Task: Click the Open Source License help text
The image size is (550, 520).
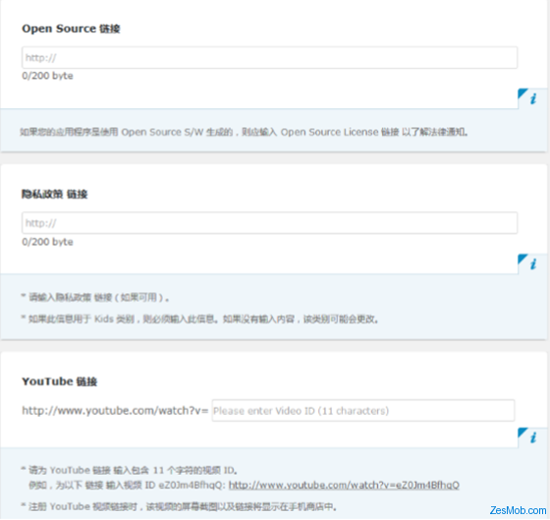Action: click(x=244, y=132)
